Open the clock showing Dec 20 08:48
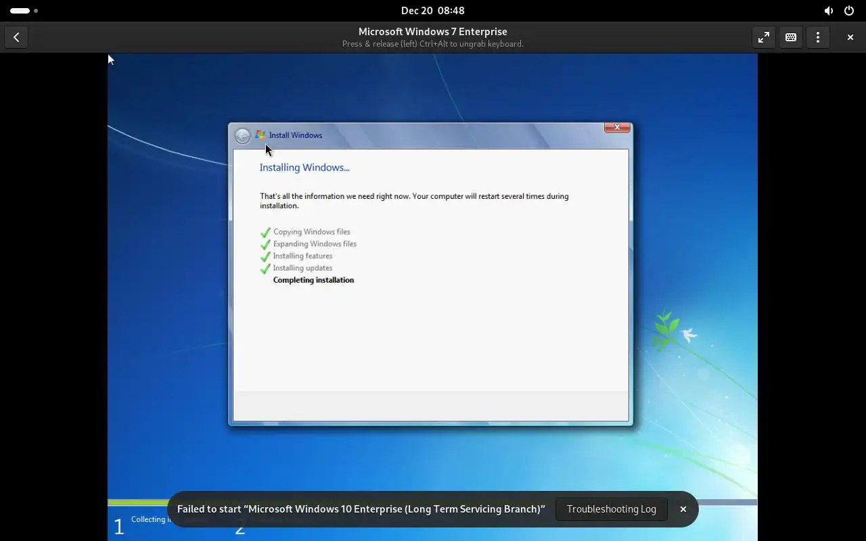 [432, 11]
